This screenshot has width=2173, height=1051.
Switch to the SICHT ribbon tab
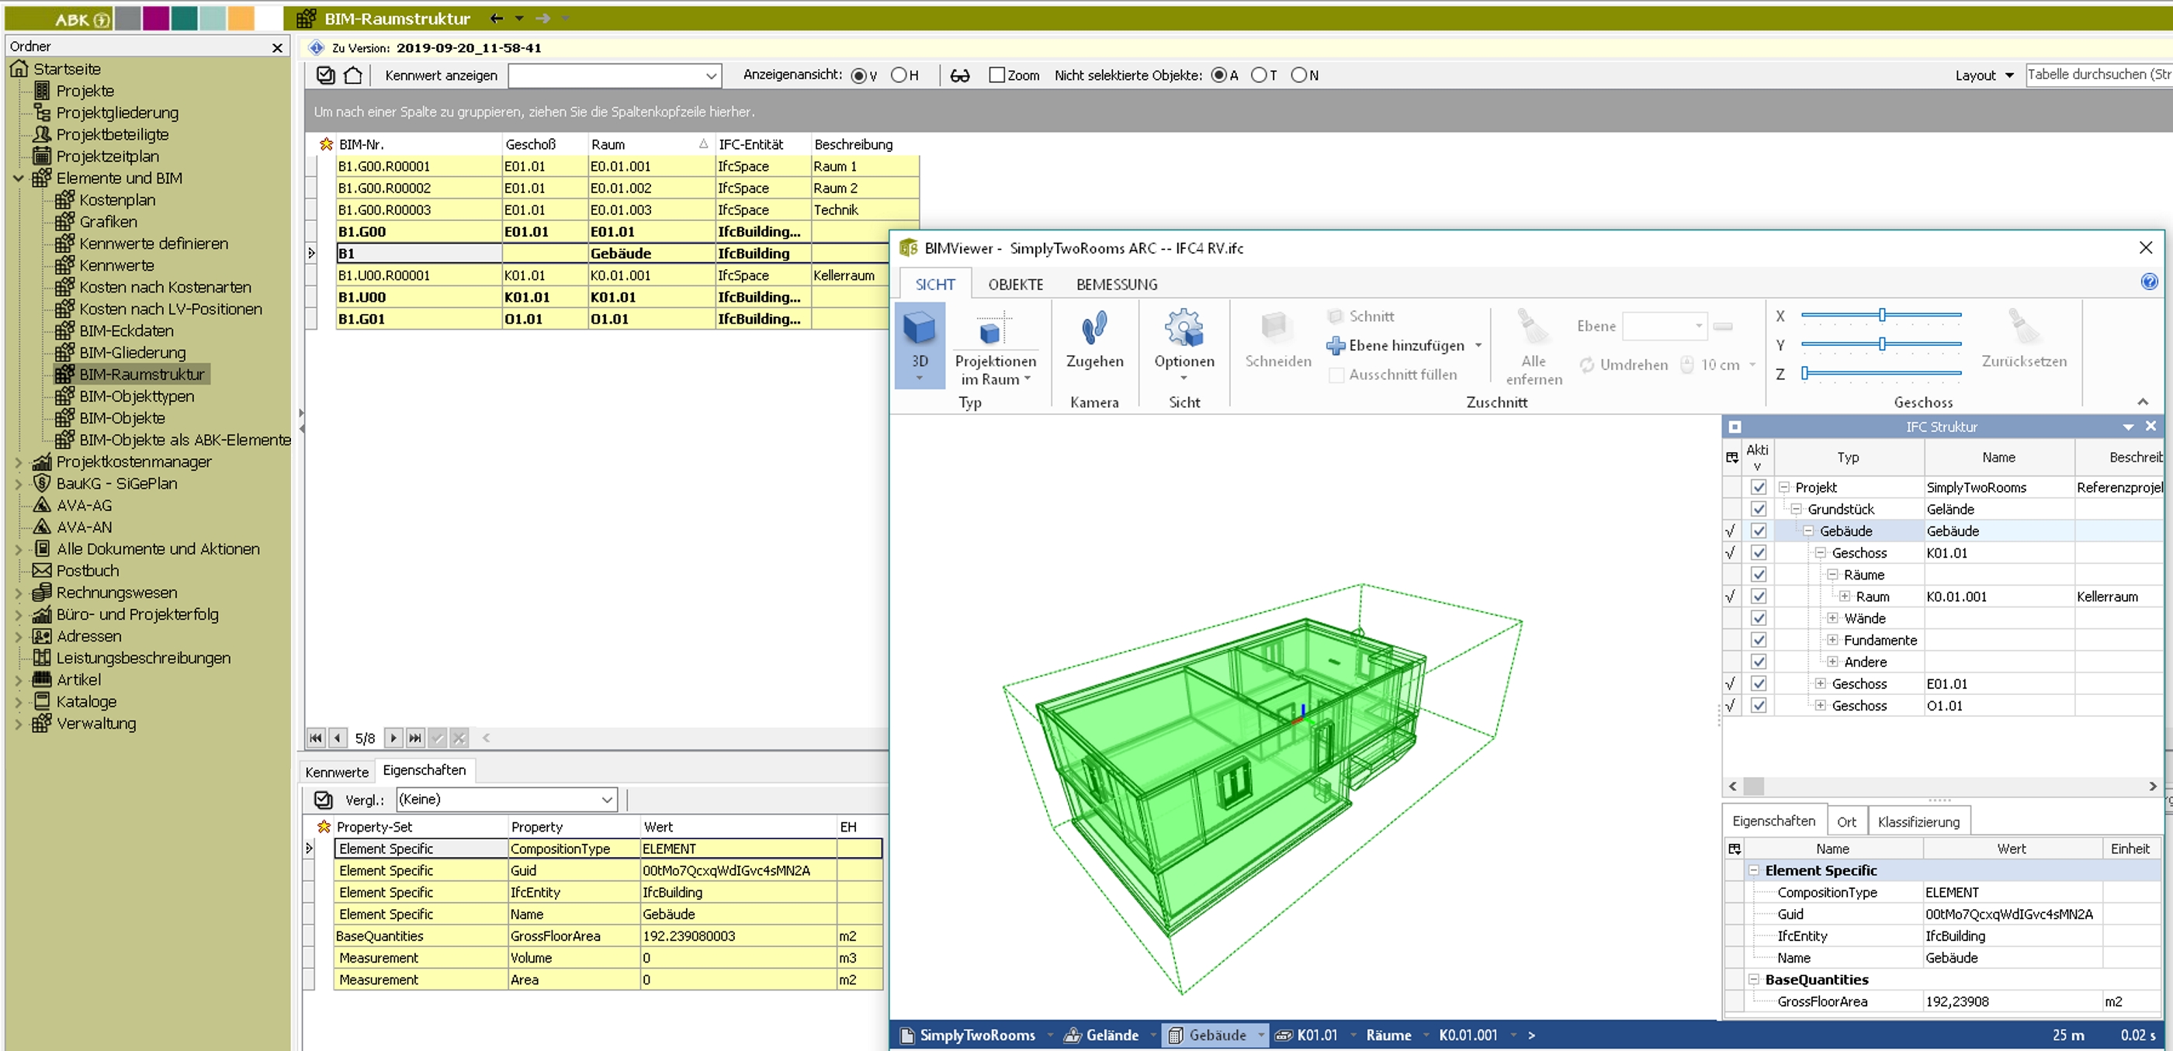[x=934, y=285]
